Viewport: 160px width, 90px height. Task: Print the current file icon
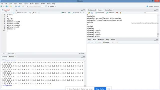tap(23, 6)
